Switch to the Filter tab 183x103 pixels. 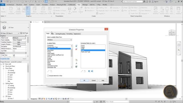coord(53,34)
